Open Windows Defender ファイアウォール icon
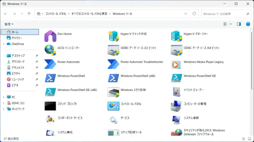Viewport: 254px width, 142px height. click(x=177, y=133)
